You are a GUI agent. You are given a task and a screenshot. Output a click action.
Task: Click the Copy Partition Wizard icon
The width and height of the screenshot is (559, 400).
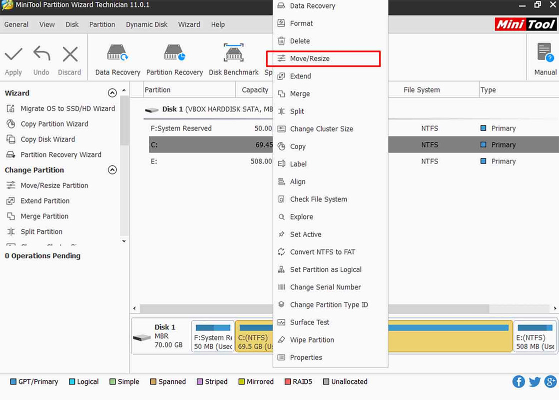click(11, 124)
